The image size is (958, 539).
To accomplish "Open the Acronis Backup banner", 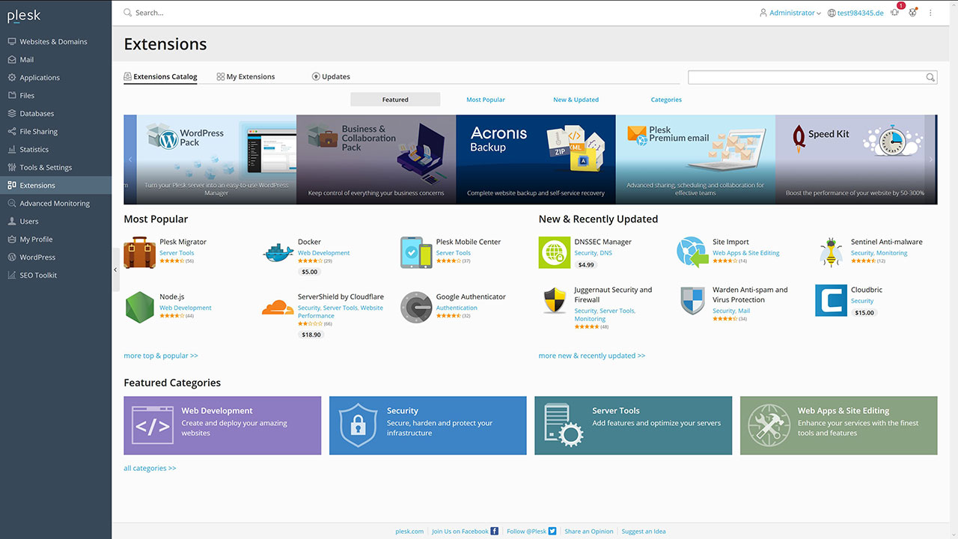I will [536, 159].
